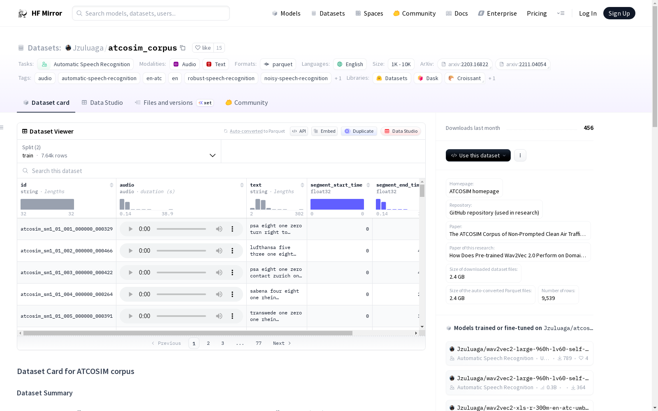Go to page 2 of the viewer
The height and width of the screenshot is (411, 658).
click(x=209, y=343)
